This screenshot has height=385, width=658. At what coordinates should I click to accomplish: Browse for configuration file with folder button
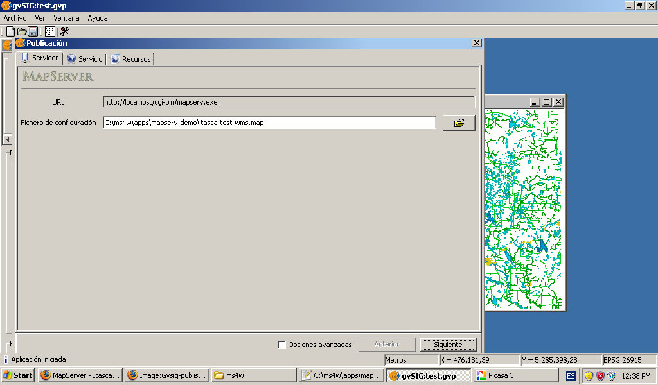click(459, 123)
